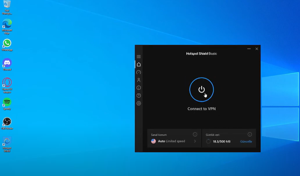Open the help question mark icon
This screenshot has height=176, width=300.
click(x=139, y=95)
